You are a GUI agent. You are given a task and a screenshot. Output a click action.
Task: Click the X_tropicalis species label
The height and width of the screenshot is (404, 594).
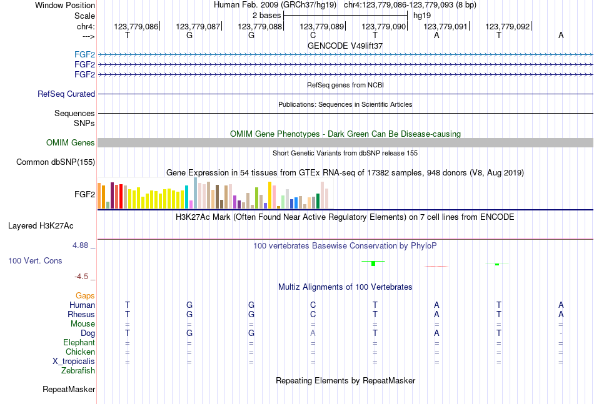[x=74, y=362]
